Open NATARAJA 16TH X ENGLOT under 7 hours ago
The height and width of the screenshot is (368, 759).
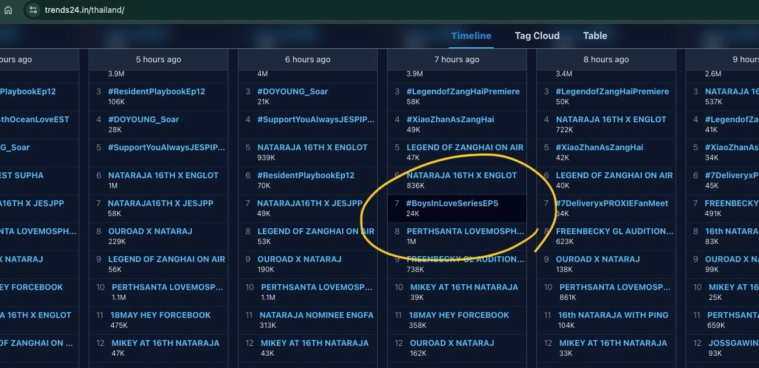(x=462, y=175)
